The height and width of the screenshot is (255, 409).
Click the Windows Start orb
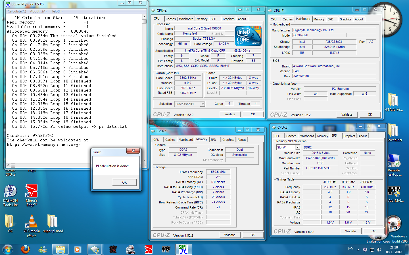click(8, 249)
